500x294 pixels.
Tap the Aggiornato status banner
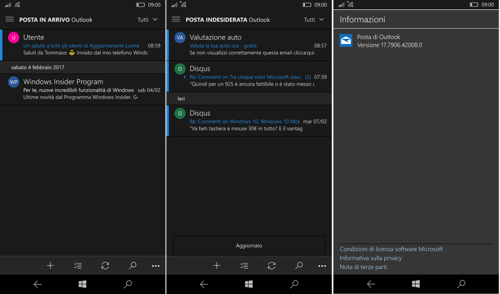coord(249,246)
